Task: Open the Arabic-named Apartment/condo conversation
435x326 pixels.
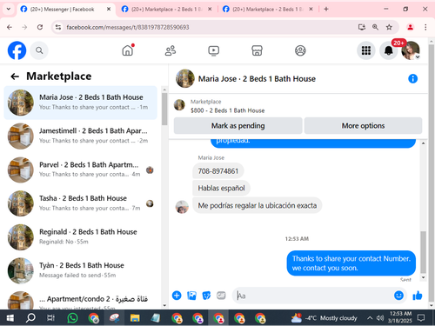Action: tap(80, 300)
